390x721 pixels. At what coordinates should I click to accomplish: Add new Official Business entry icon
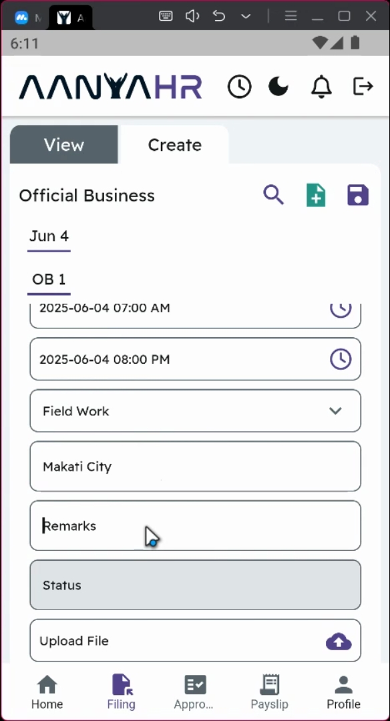tap(316, 195)
